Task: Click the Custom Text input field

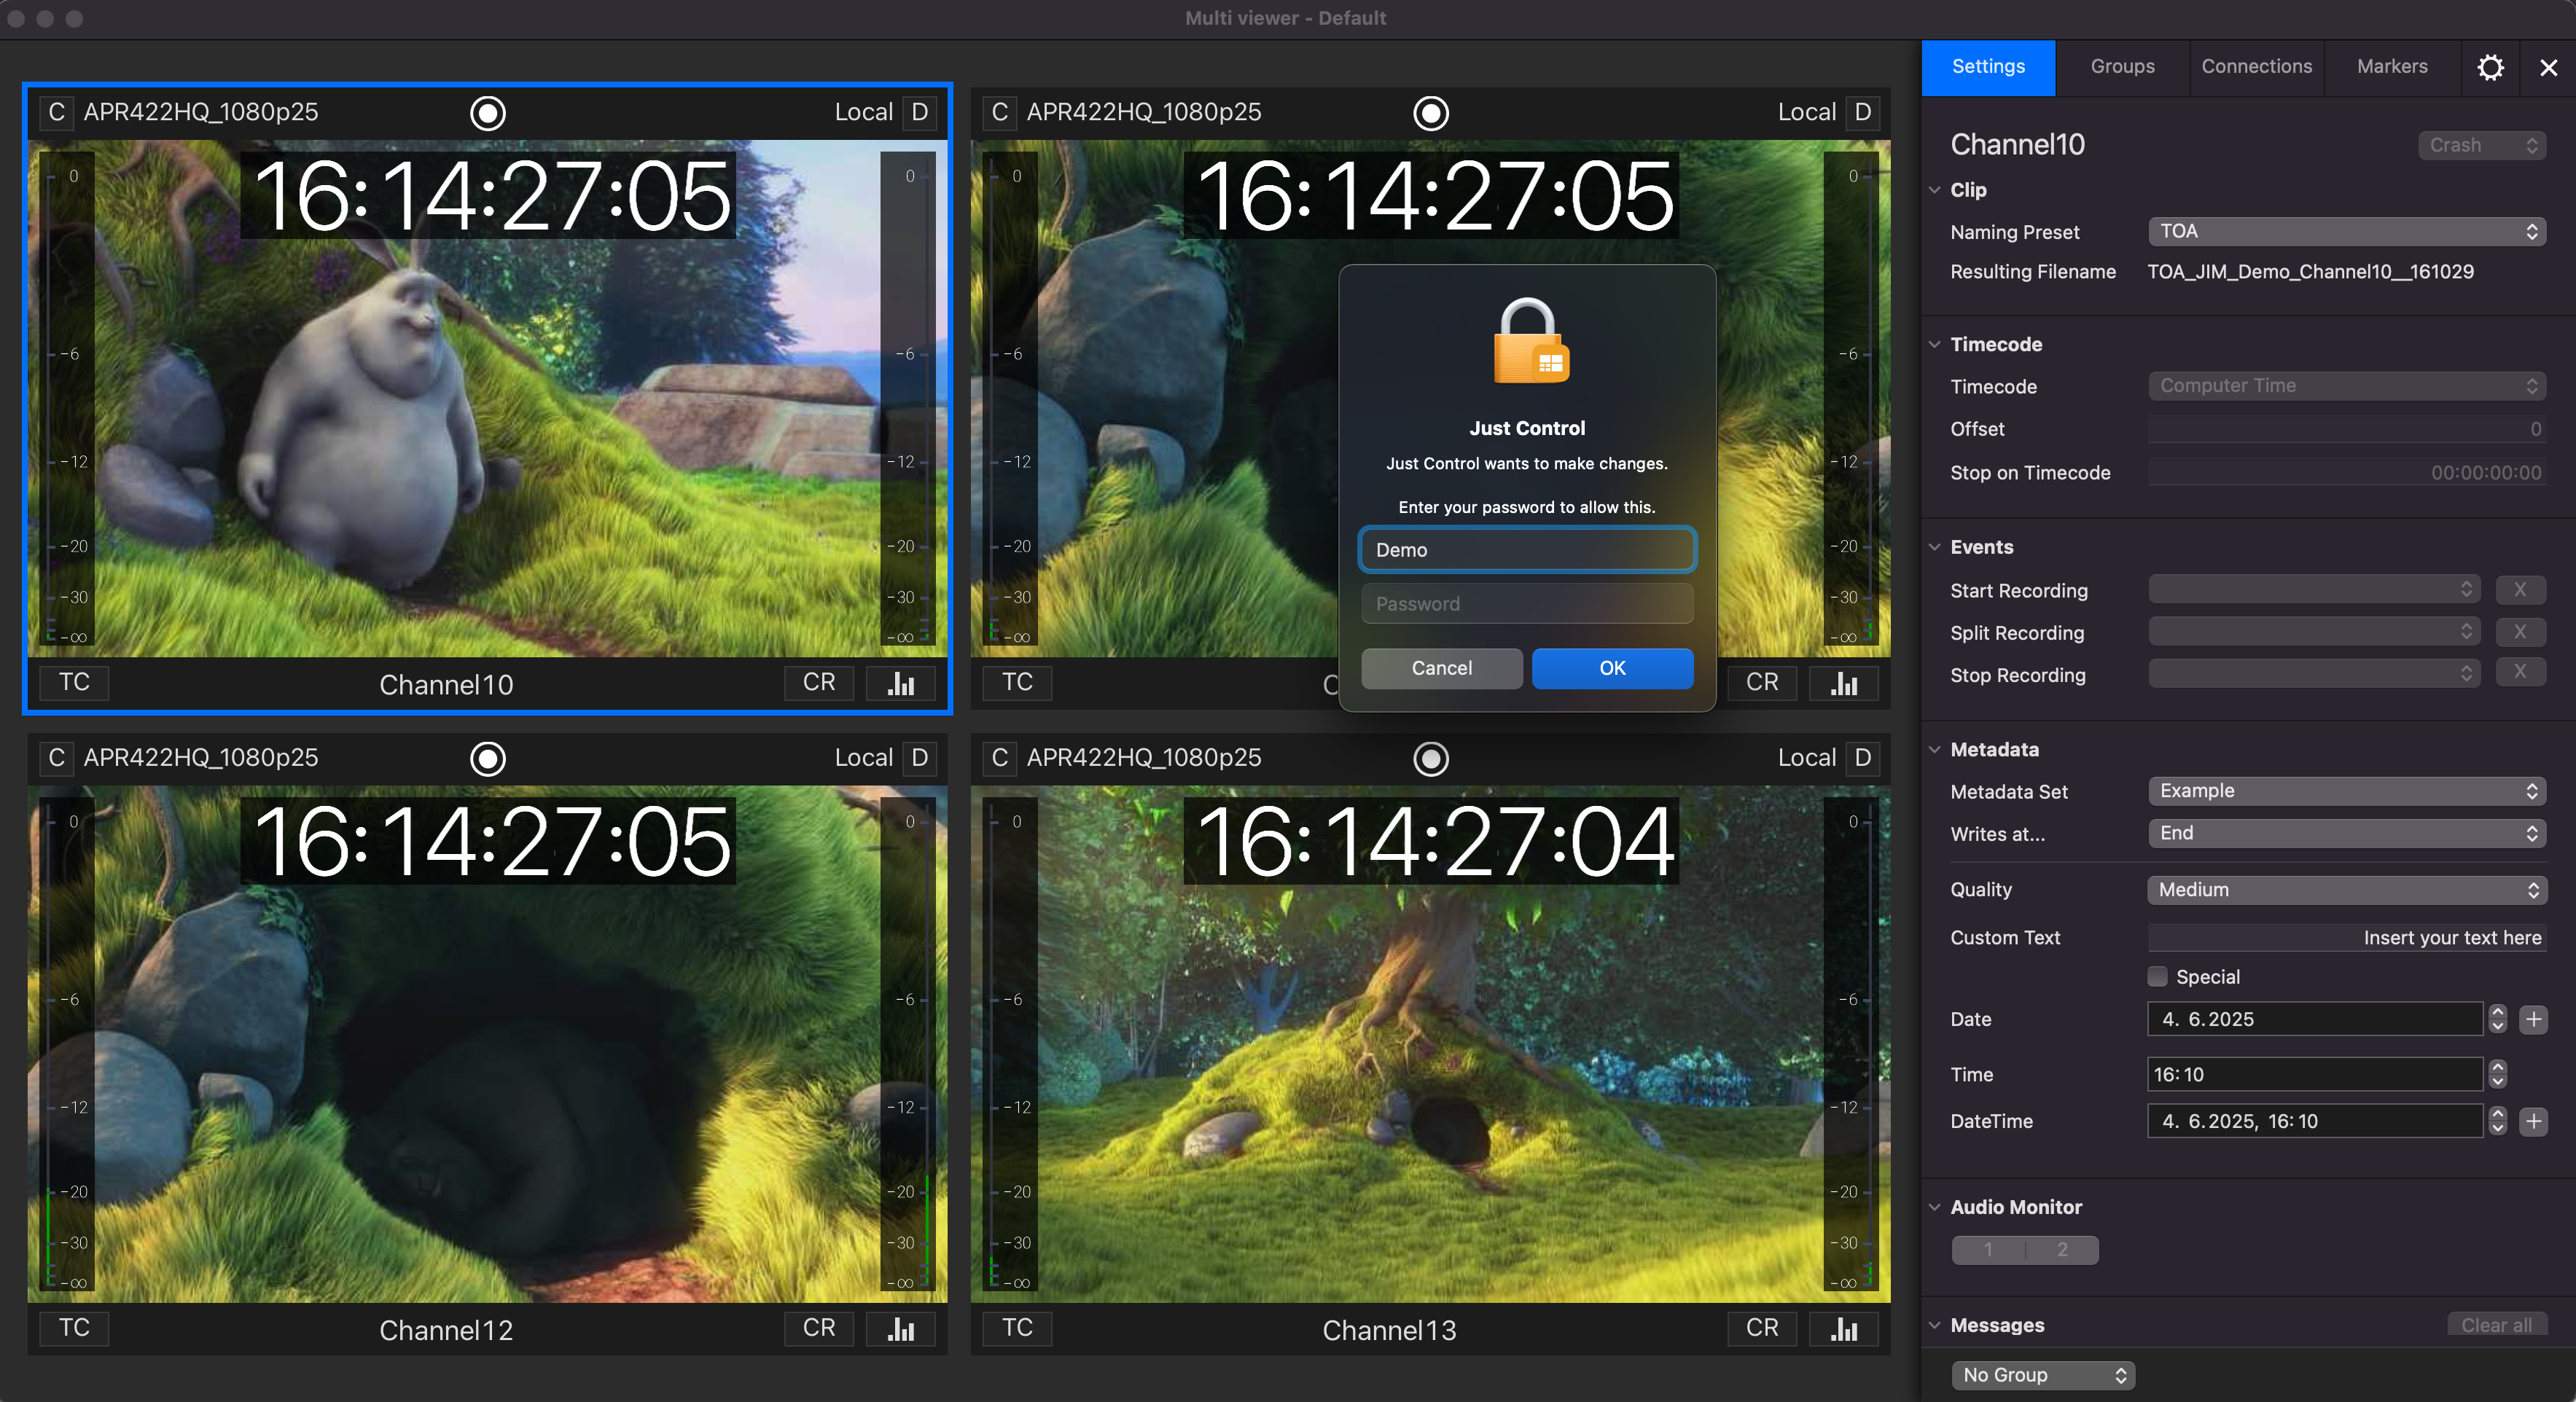Action: 2346,938
